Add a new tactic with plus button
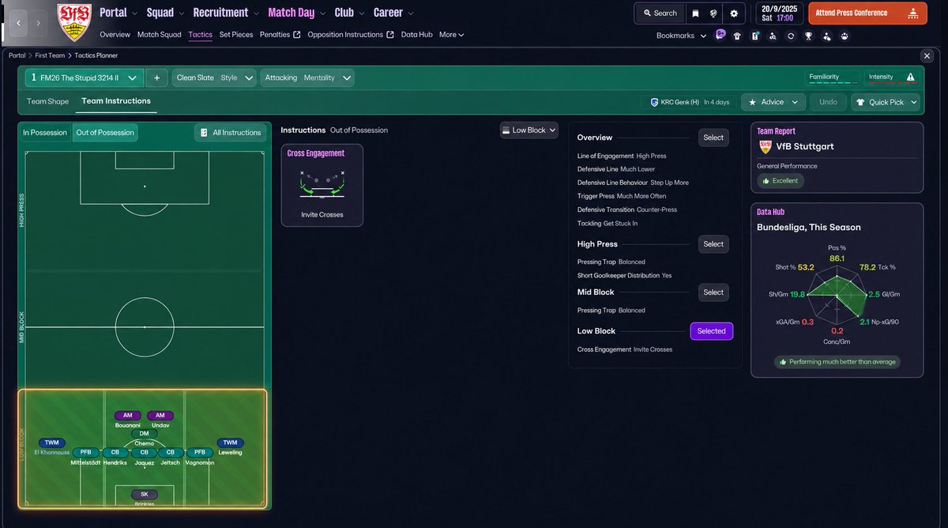948x528 pixels. (156, 77)
